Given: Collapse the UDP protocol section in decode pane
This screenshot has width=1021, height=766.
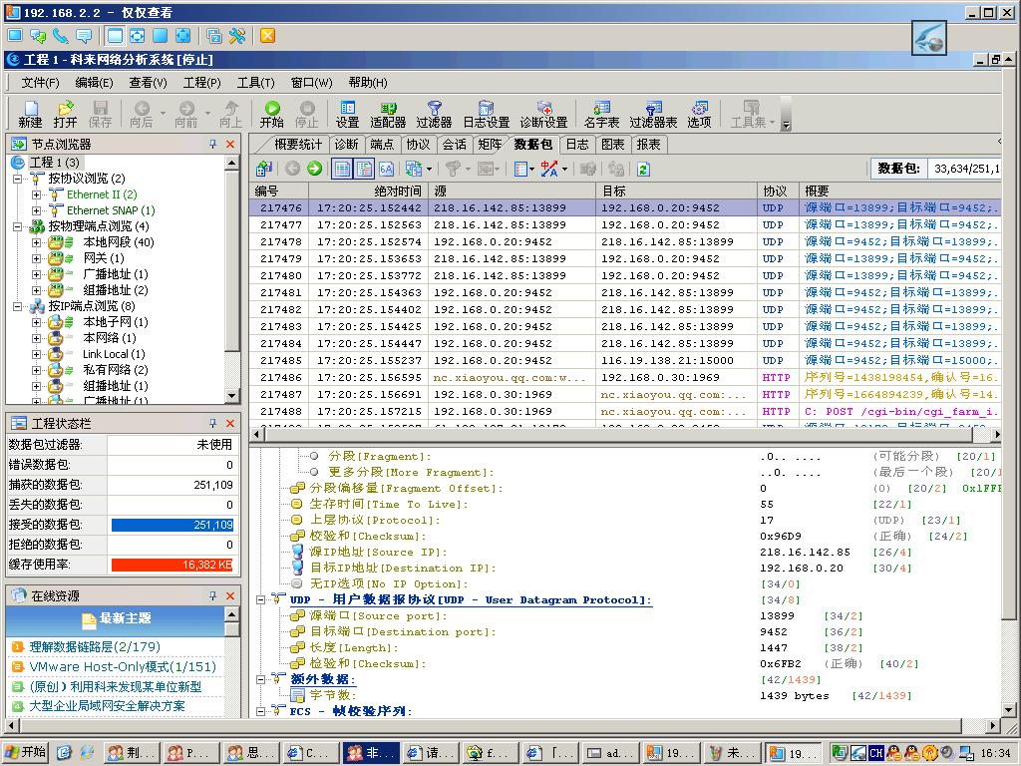Looking at the screenshot, I should (x=260, y=599).
